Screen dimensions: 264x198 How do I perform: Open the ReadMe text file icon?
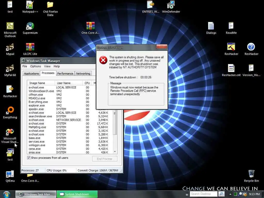coord(231,28)
